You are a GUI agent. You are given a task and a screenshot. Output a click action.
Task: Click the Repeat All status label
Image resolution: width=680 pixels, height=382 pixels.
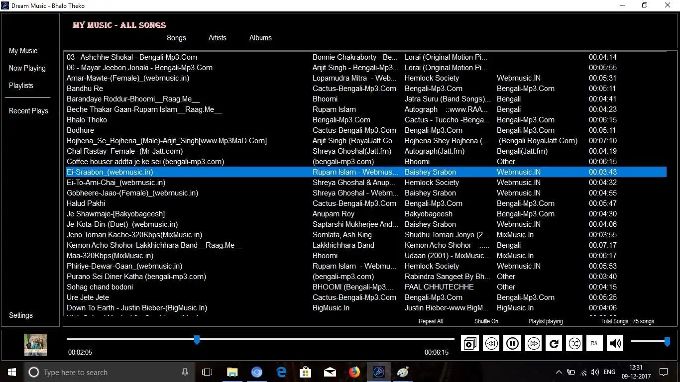(x=431, y=321)
